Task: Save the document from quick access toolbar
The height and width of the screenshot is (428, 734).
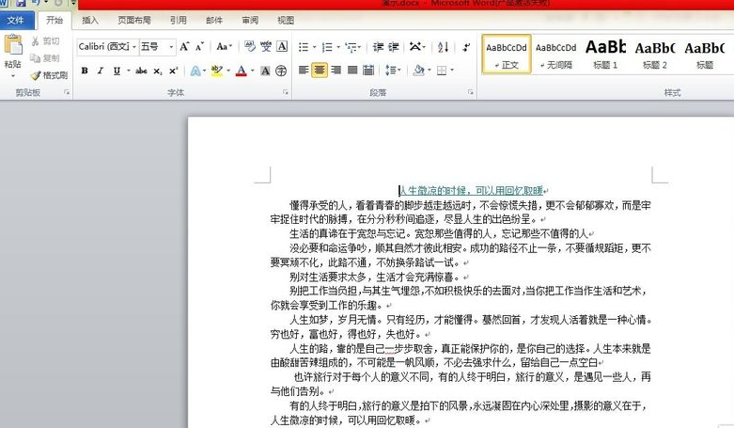Action: click(x=21, y=3)
